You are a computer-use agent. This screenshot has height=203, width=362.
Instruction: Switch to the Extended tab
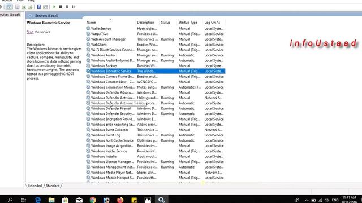35,186
